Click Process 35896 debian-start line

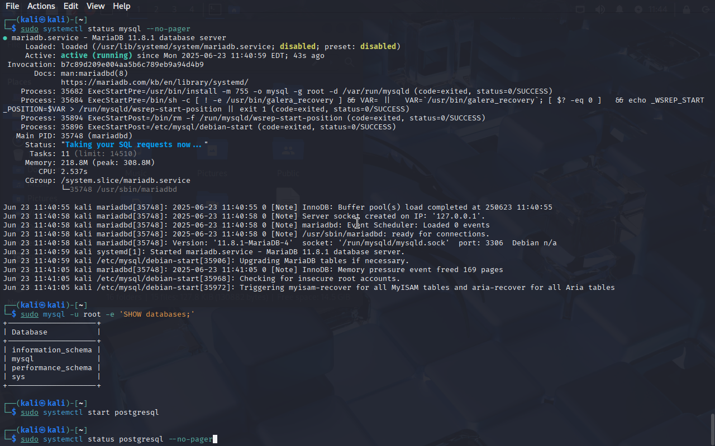click(x=208, y=127)
